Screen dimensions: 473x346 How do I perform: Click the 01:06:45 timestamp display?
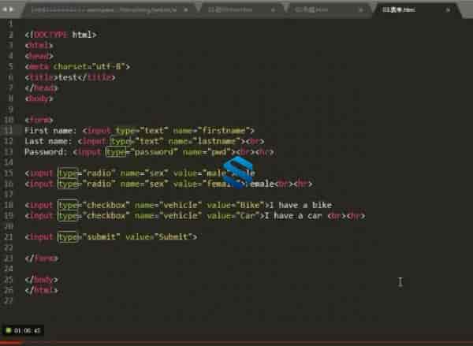(27, 330)
